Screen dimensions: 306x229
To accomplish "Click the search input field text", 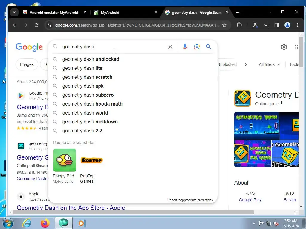I will coord(78,47).
